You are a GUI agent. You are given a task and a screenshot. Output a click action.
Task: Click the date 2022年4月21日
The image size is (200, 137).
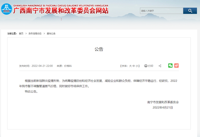163,108
